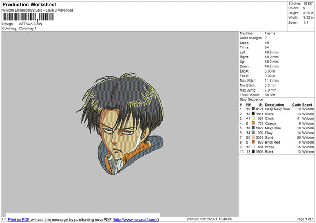Image resolution: width=316 pixels, height=223 pixels.
Task: Click the 'Colorway 1' value
Action: coord(28,28)
